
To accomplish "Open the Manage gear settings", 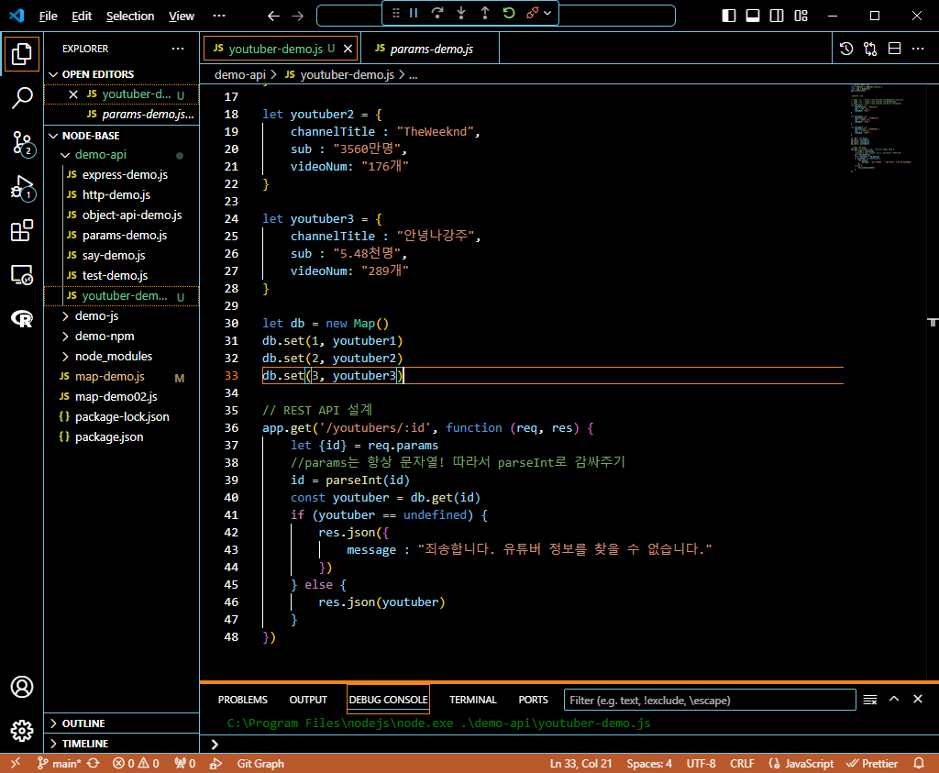I will (x=22, y=731).
